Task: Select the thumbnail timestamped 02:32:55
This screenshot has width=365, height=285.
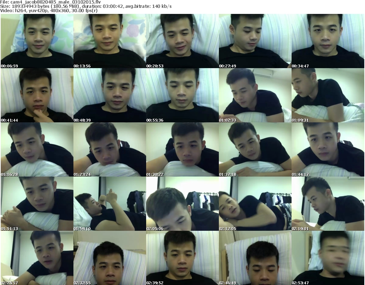Action: pyautogui.click(x=110, y=258)
